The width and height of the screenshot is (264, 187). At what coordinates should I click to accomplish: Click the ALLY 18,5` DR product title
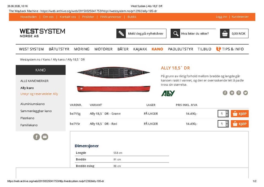click(x=175, y=68)
